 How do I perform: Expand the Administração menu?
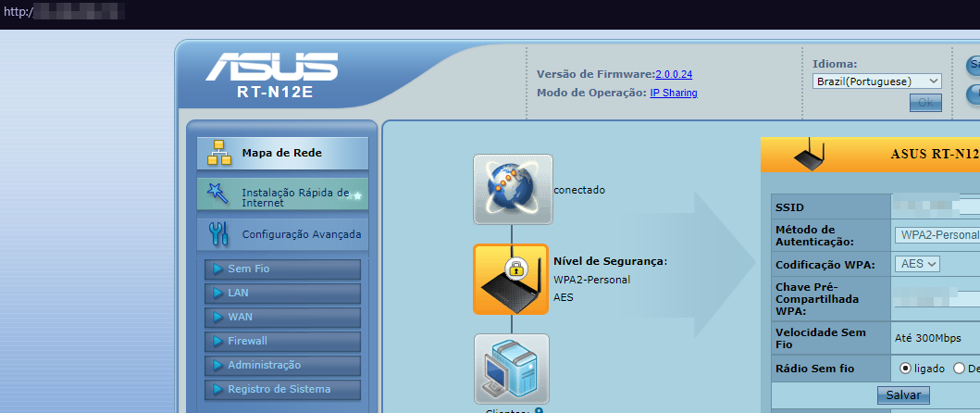pos(282,365)
